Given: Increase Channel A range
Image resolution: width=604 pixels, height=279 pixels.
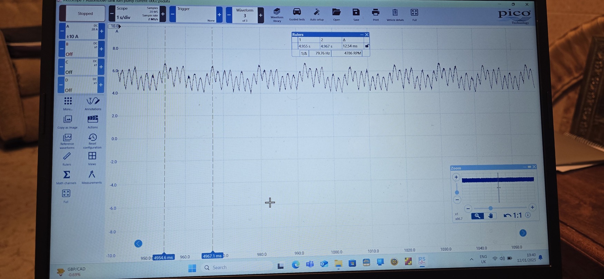Looking at the screenshot, I should pos(101,31).
